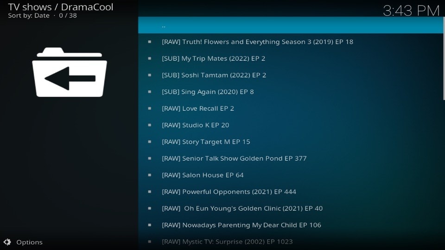Click bullet icon beside Story Target M
Image resolution: width=445 pixels, height=250 pixels.
(150, 142)
